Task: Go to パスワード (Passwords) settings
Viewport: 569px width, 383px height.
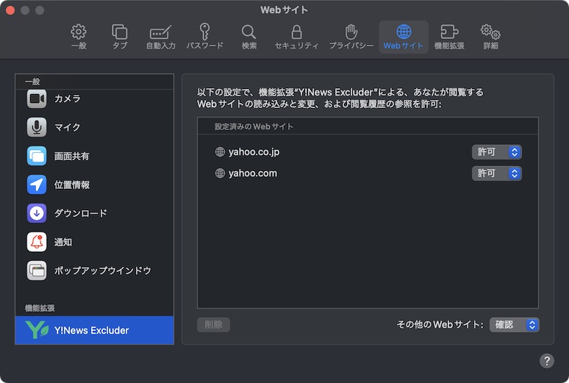Action: (204, 37)
